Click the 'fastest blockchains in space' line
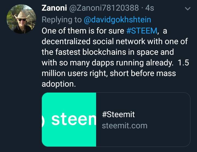Image resolution: width=197 pixels, height=152 pixels. pos(108,52)
